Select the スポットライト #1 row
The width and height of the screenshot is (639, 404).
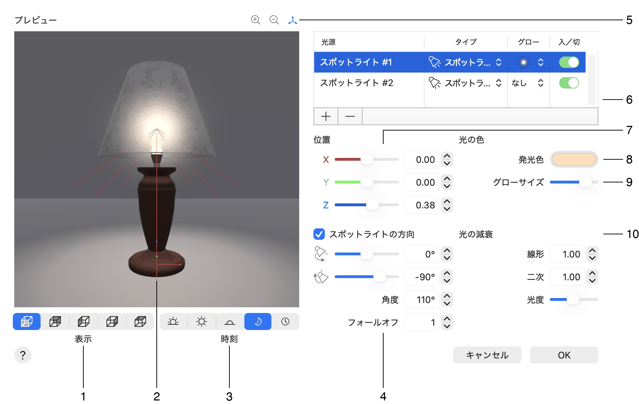click(450, 62)
